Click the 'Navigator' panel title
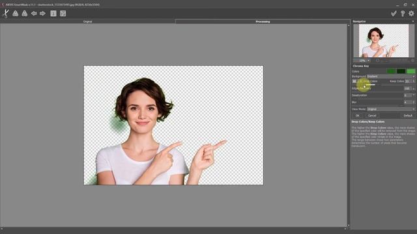Viewport: 417px width, 234px height. point(359,21)
